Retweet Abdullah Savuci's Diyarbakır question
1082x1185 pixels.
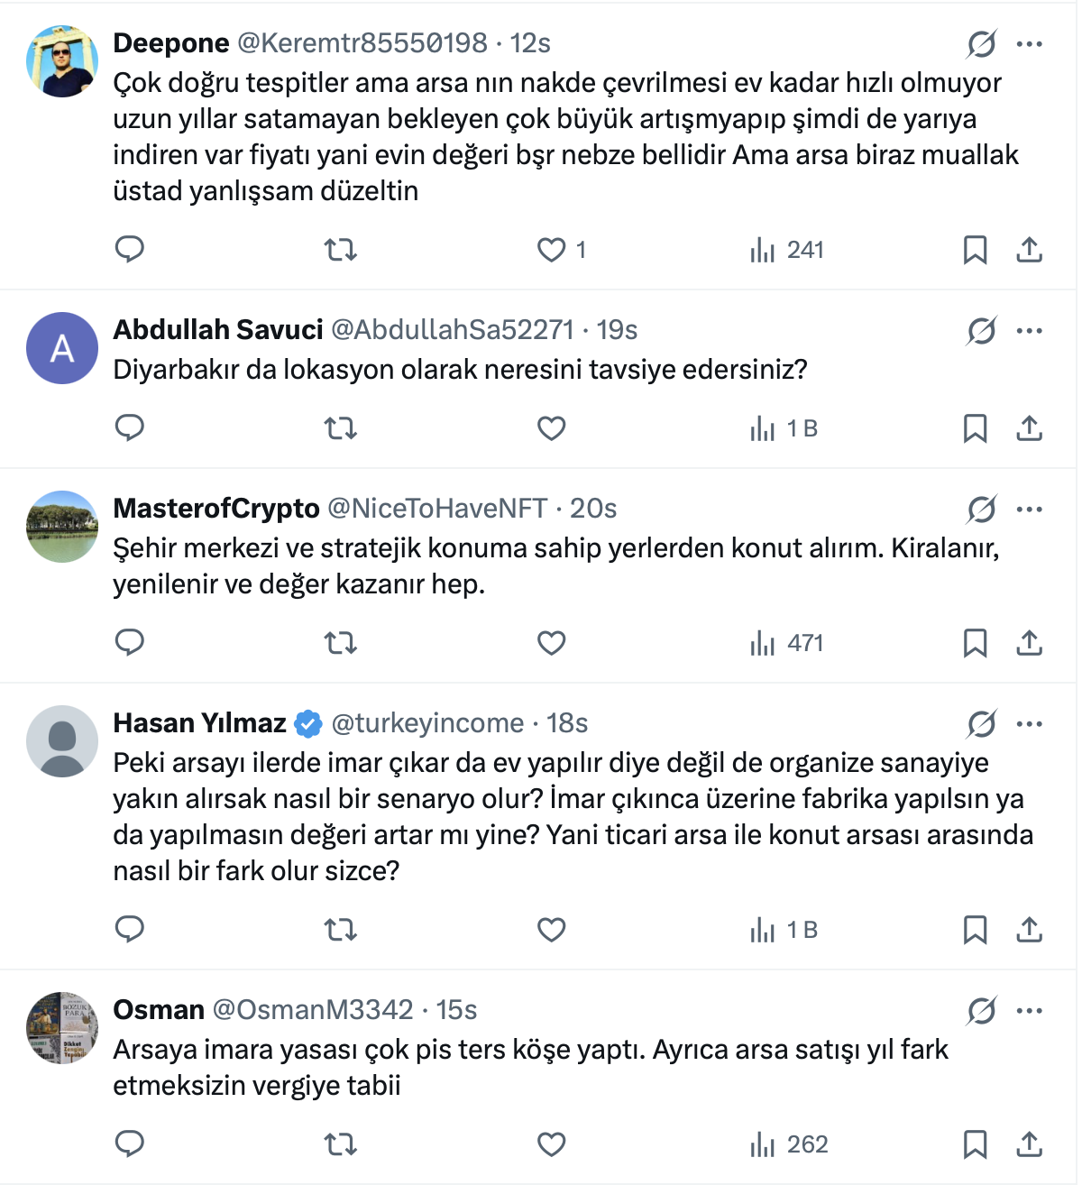(340, 428)
